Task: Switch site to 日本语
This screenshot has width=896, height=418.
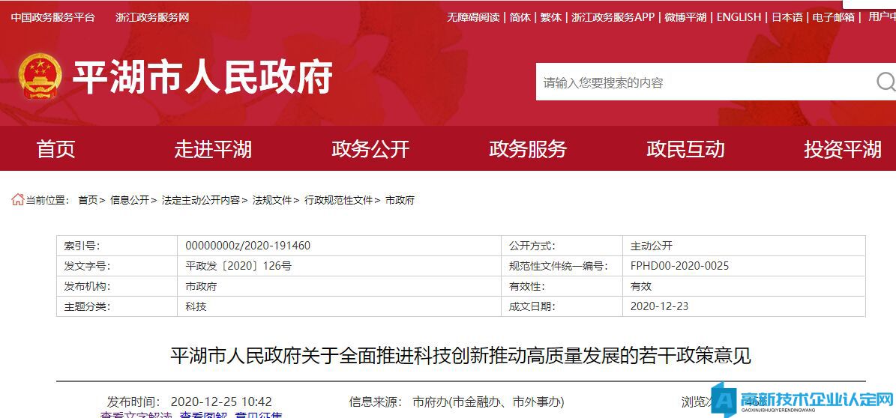Action: point(787,17)
